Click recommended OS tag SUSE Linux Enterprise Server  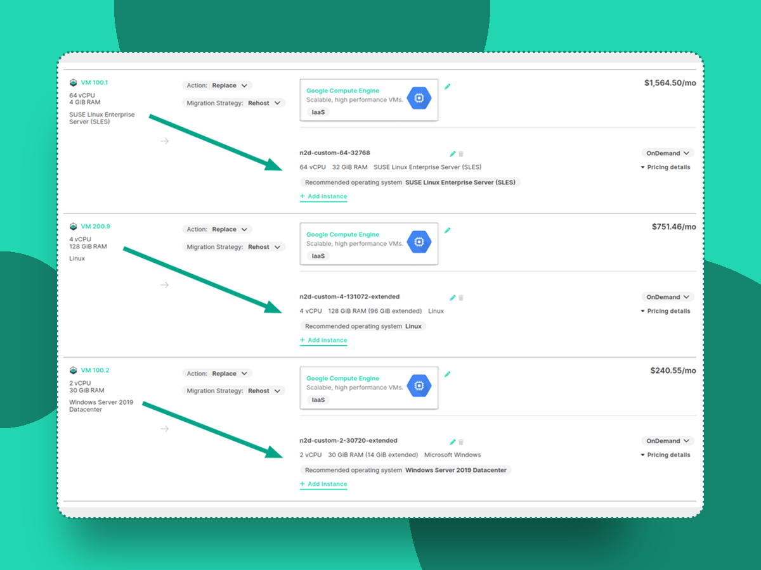pos(410,182)
